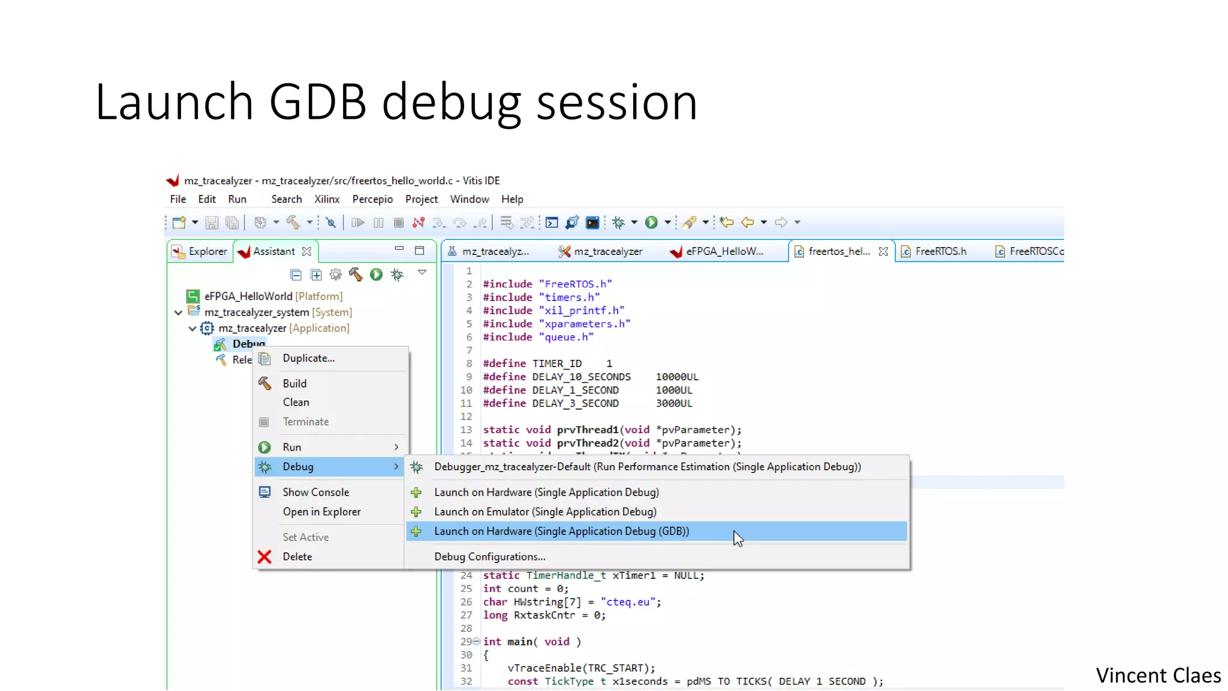Choose Clean in the context menu
Screen dimensions: 1228x691
331,402
